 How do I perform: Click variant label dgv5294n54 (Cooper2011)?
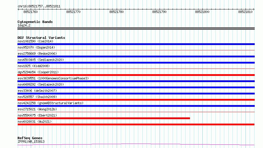click(x=38, y=72)
